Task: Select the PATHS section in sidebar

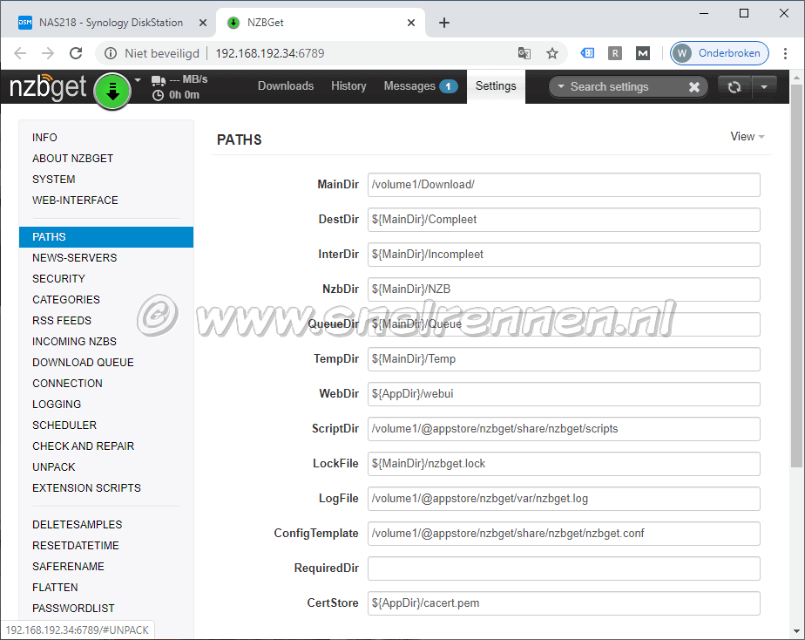Action: point(106,237)
